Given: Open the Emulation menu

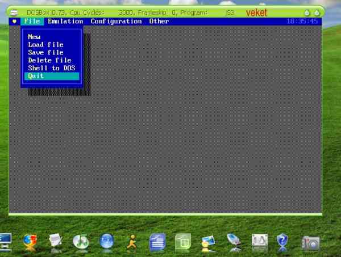Looking at the screenshot, I should [65, 21].
